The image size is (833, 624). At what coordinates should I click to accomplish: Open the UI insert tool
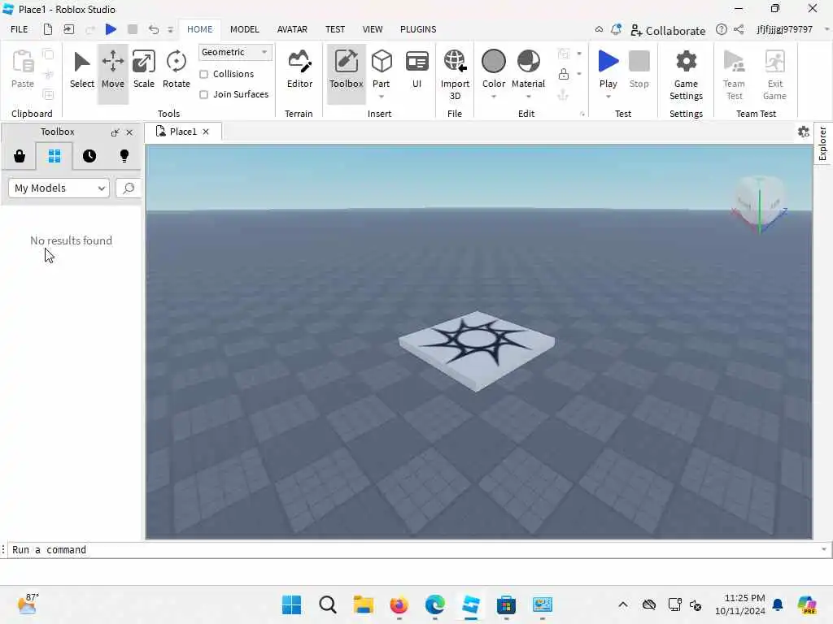[x=417, y=71]
